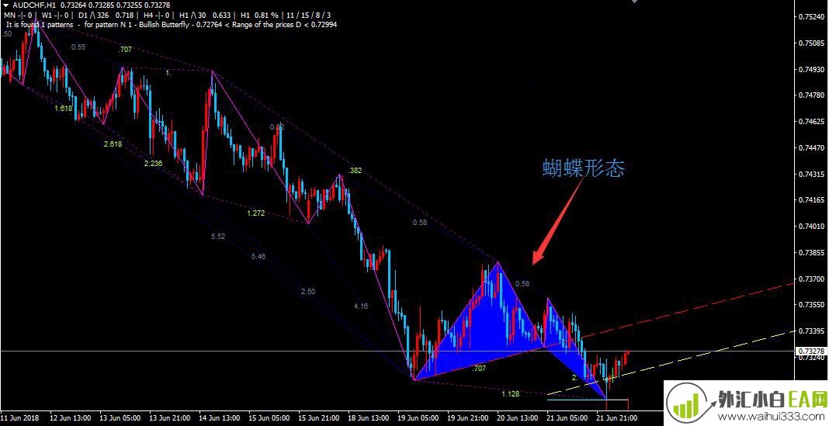Click the '15 Jun 05:00' time axis label
The width and height of the screenshot is (829, 426).
[x=269, y=418]
